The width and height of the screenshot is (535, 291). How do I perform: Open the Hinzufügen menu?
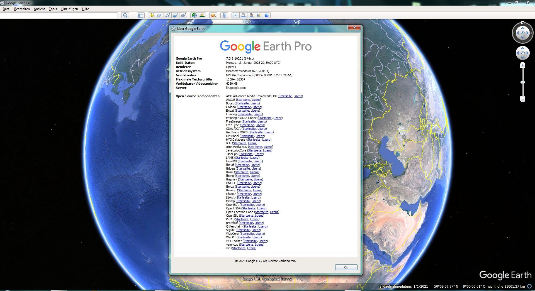[69, 9]
